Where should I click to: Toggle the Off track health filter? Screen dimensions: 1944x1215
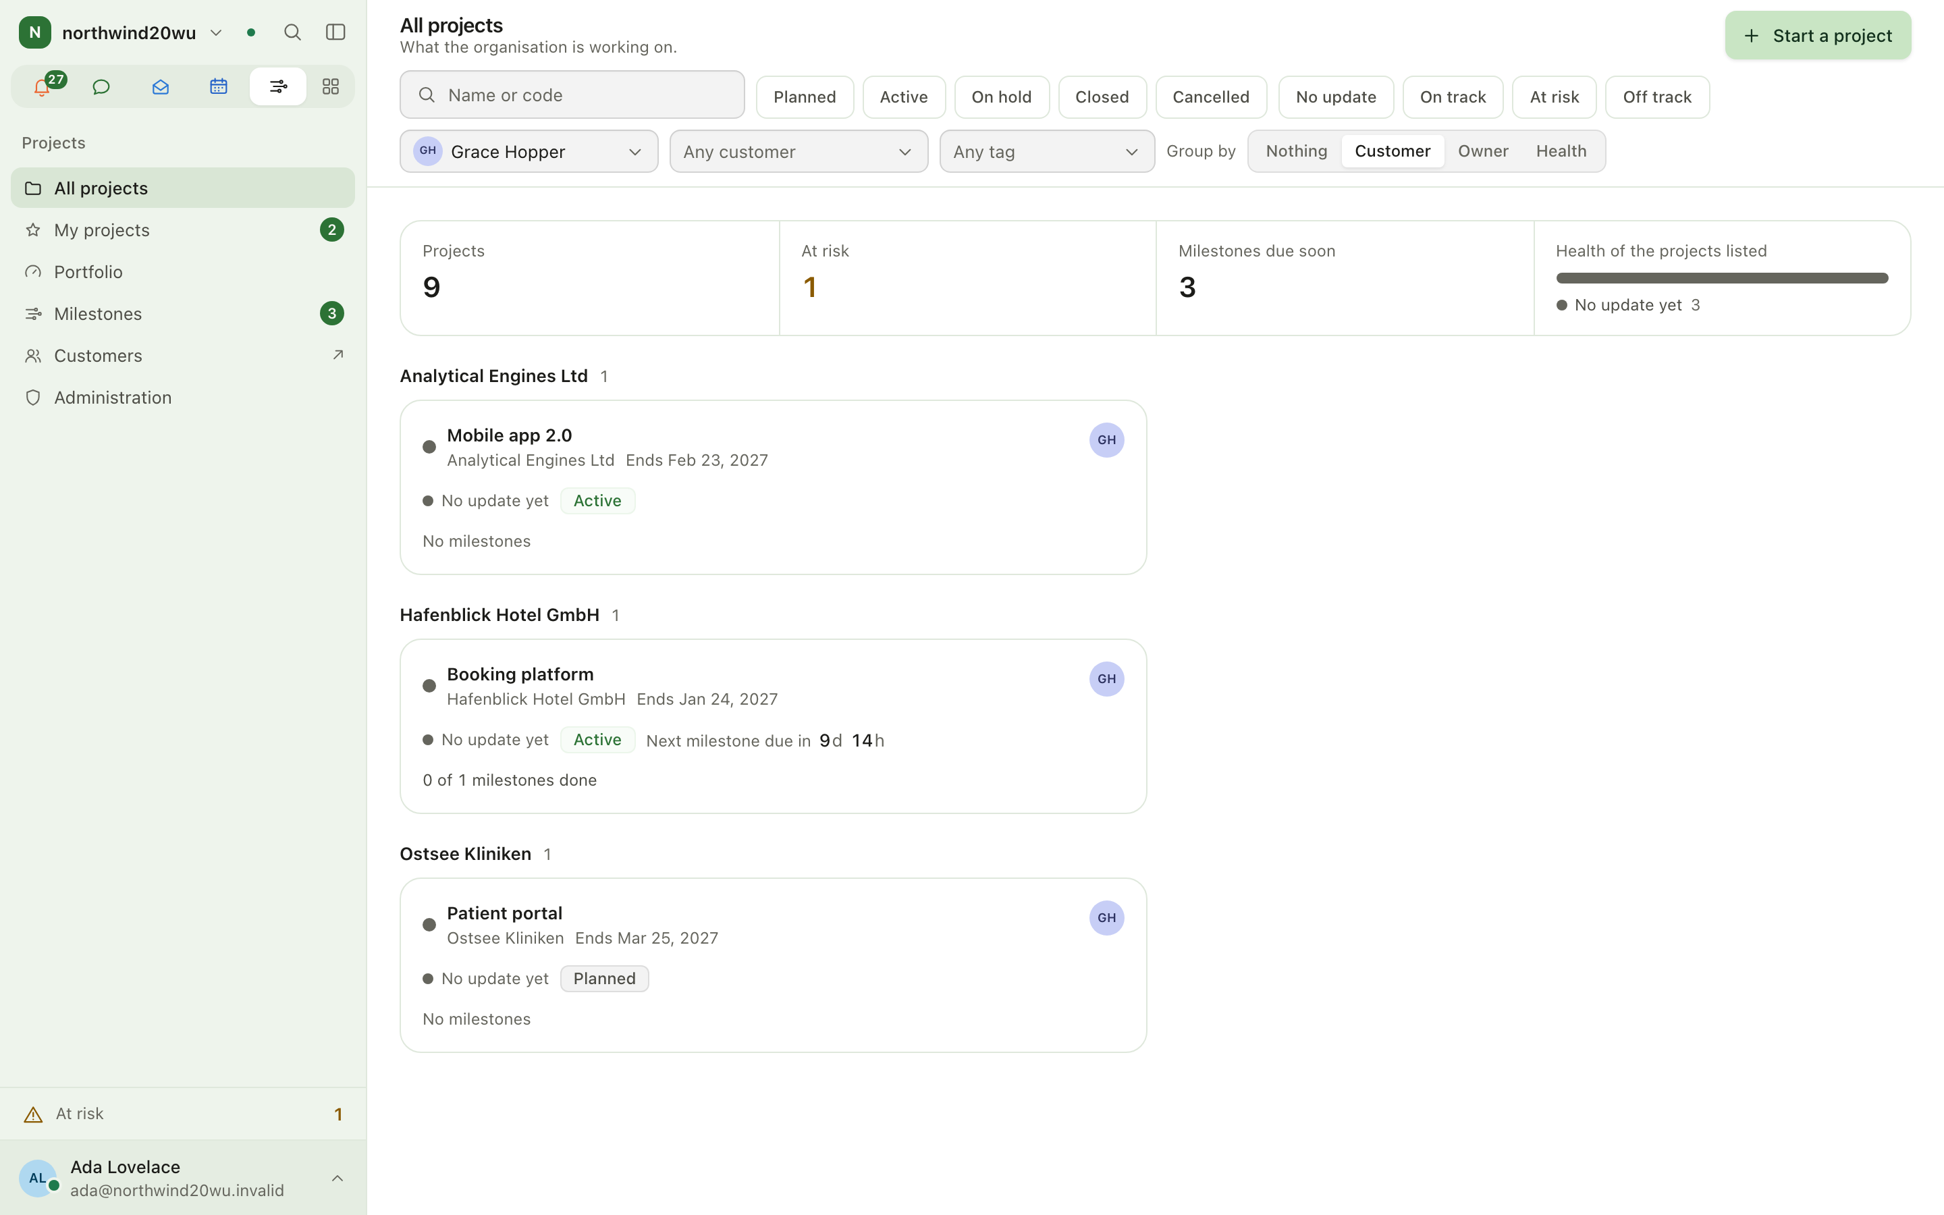pos(1657,97)
